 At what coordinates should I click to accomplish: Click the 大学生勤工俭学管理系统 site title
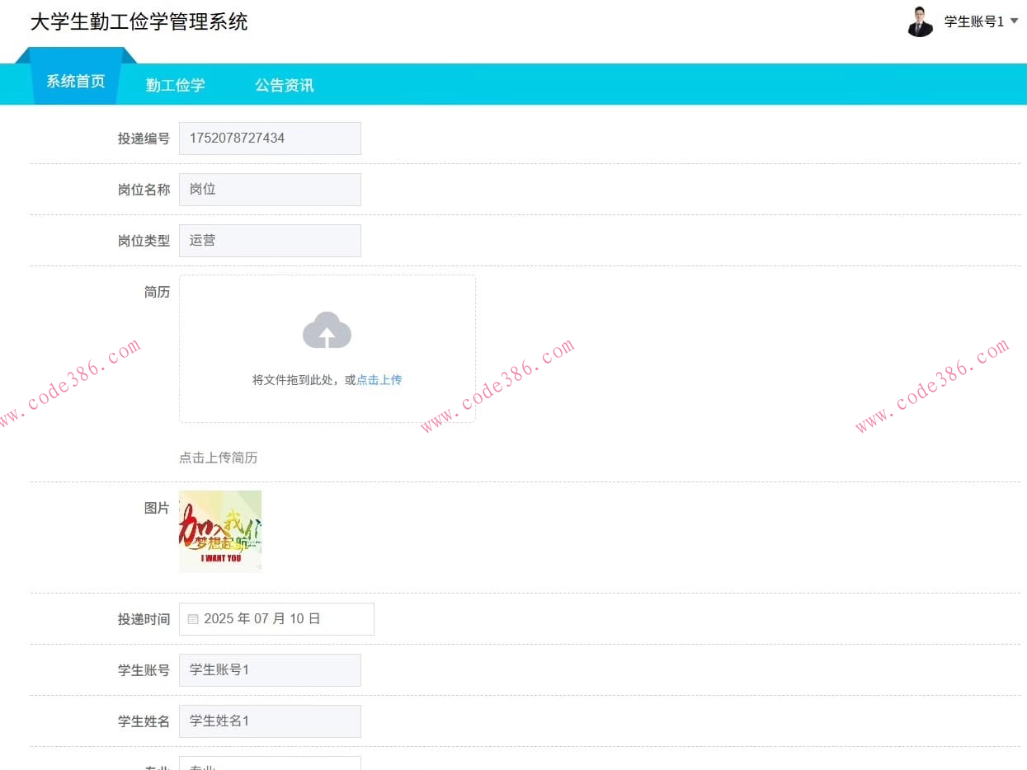tap(142, 22)
